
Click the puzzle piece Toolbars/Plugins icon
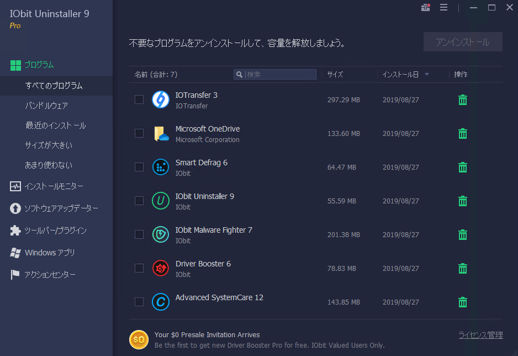point(15,231)
